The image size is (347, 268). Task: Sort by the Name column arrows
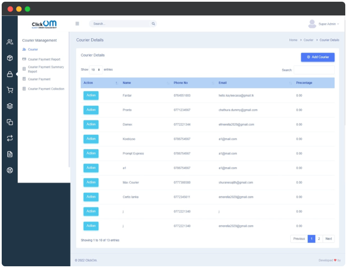168,83
